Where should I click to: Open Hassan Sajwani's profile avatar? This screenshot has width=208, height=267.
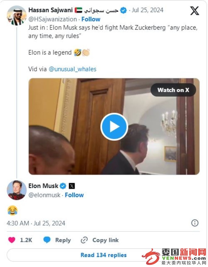click(x=17, y=16)
